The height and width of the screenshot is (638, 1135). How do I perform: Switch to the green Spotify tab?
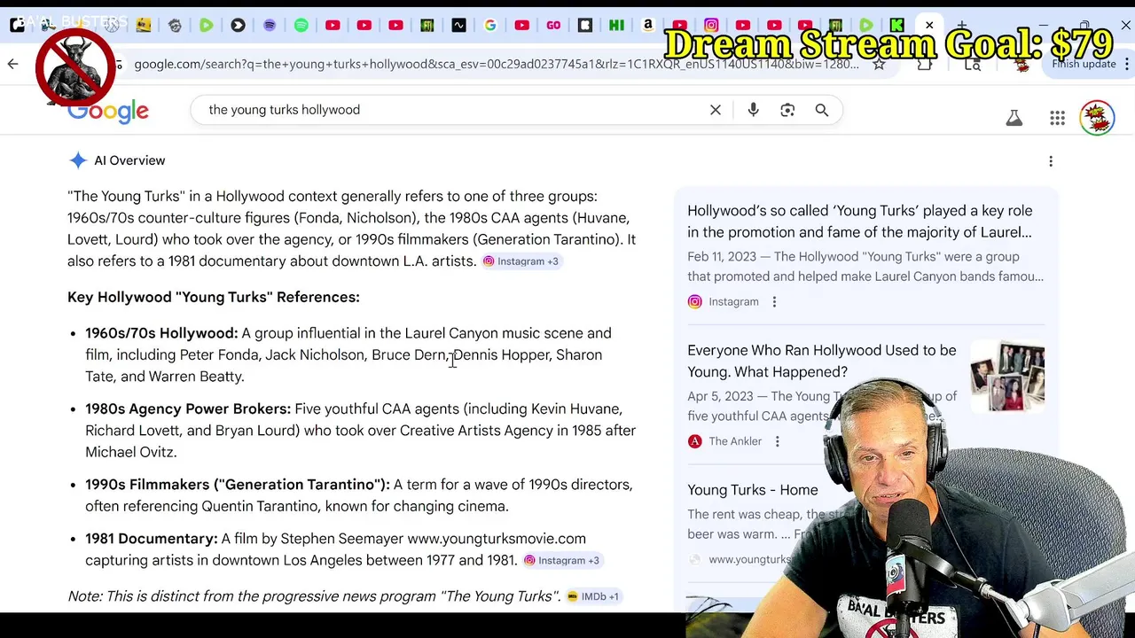pos(301,26)
